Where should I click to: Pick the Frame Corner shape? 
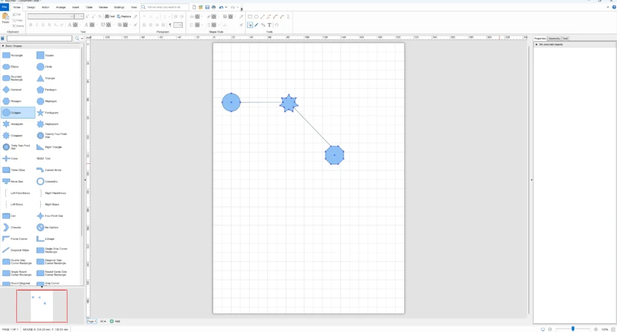click(15, 239)
